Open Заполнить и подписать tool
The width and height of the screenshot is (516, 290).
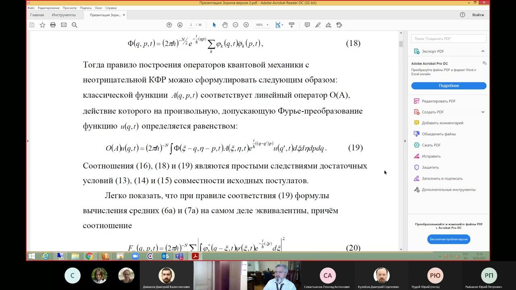point(442,178)
